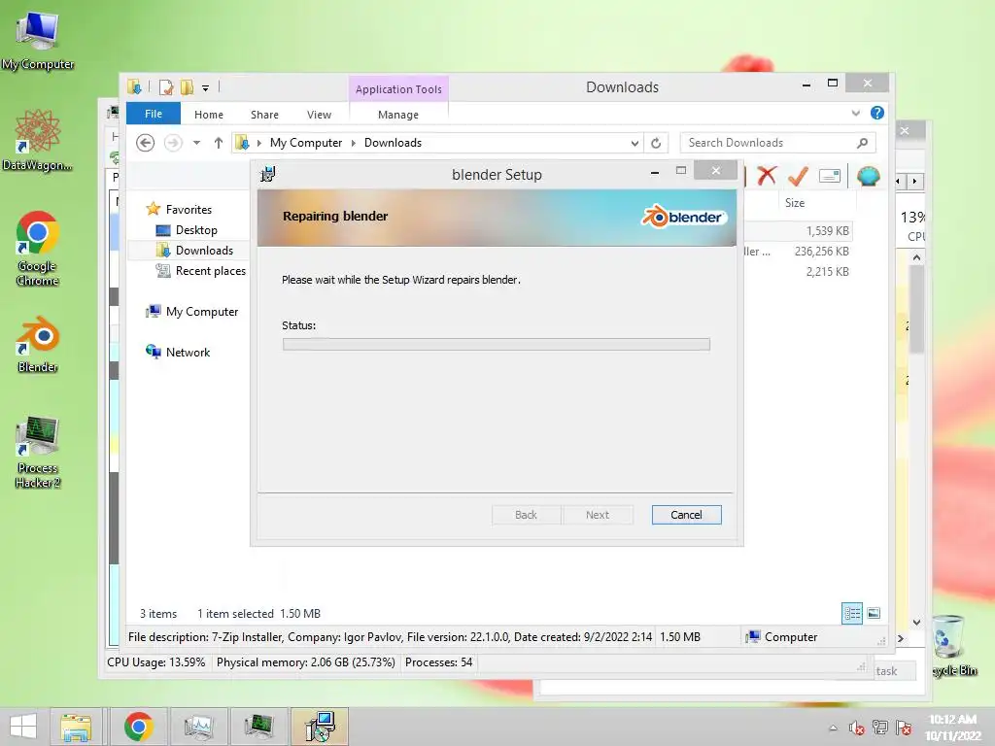Select the Application Tools contextual tab

point(398,89)
